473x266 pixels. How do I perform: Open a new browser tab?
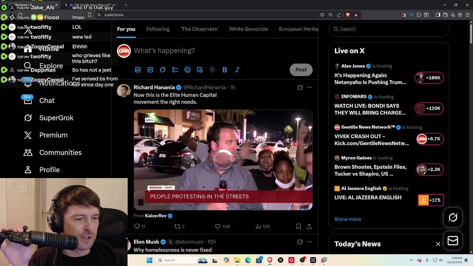(126, 5)
